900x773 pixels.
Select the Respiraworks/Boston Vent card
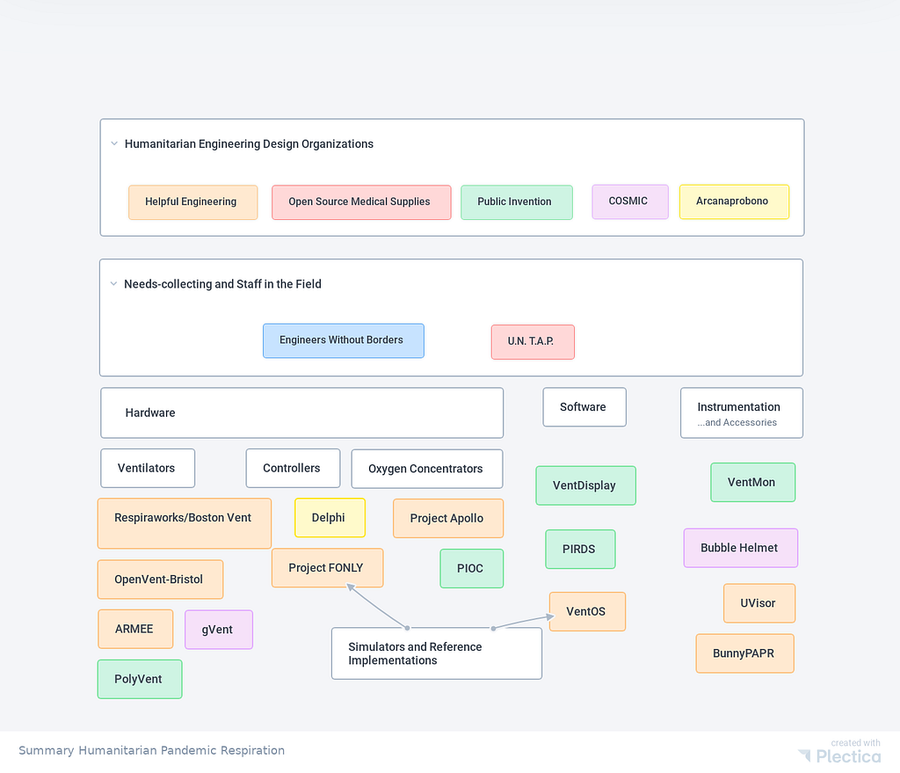tap(185, 523)
